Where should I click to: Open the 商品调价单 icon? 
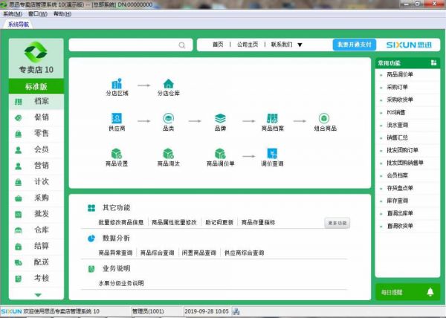click(220, 154)
